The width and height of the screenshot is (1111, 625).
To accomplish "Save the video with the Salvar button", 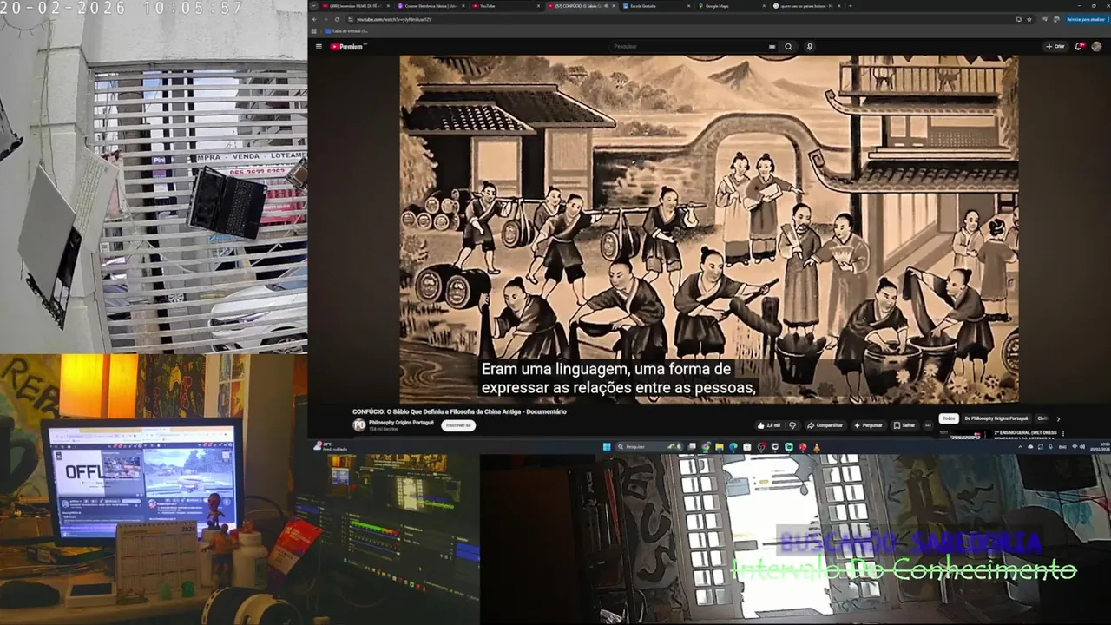I will pos(904,425).
